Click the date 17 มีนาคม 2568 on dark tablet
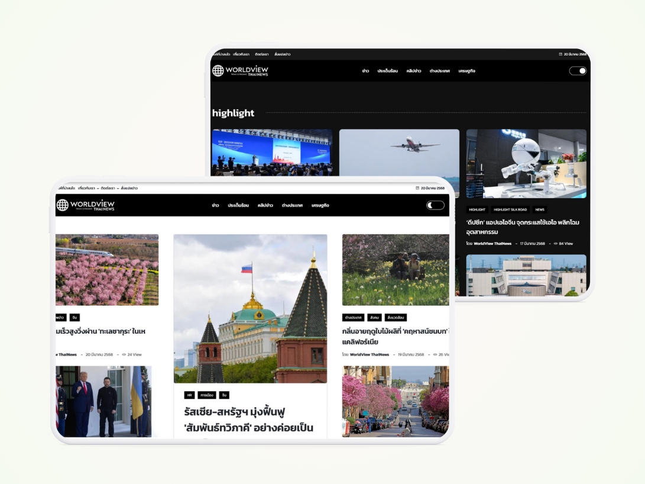This screenshot has height=484, width=645. click(x=532, y=244)
